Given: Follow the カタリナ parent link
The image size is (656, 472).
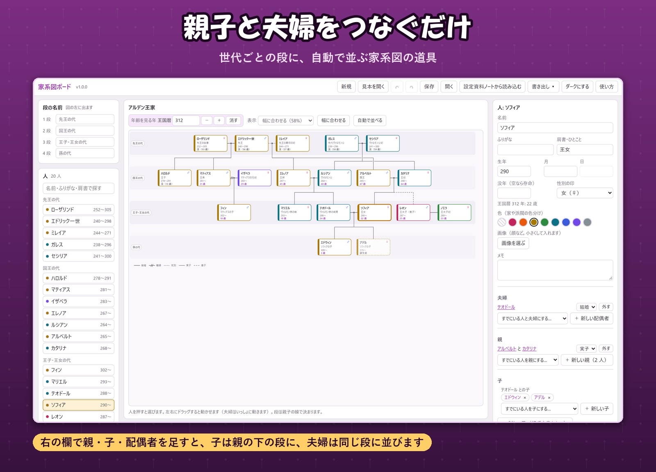Looking at the screenshot, I should (529, 349).
